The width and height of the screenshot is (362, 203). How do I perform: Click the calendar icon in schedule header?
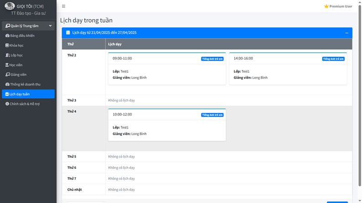68,33
